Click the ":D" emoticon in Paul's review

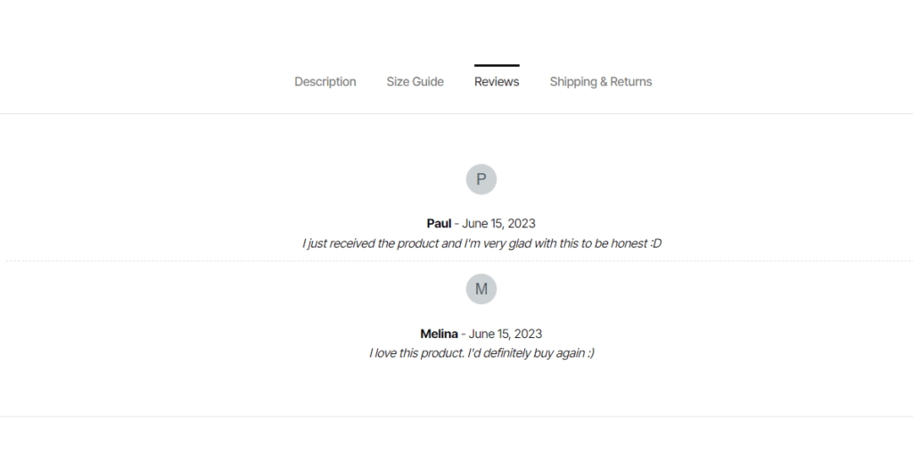(x=655, y=244)
